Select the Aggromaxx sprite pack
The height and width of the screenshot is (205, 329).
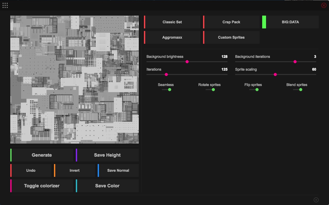click(172, 37)
